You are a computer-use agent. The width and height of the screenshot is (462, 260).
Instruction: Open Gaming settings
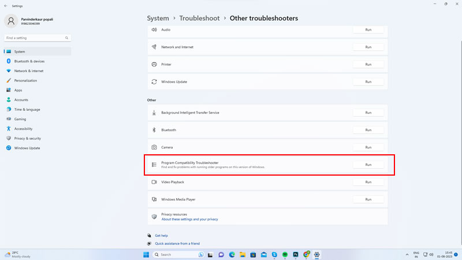pos(38,119)
